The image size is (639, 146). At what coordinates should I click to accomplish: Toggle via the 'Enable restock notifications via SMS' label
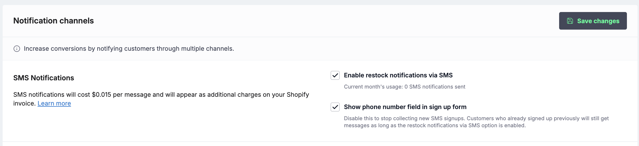(398, 75)
